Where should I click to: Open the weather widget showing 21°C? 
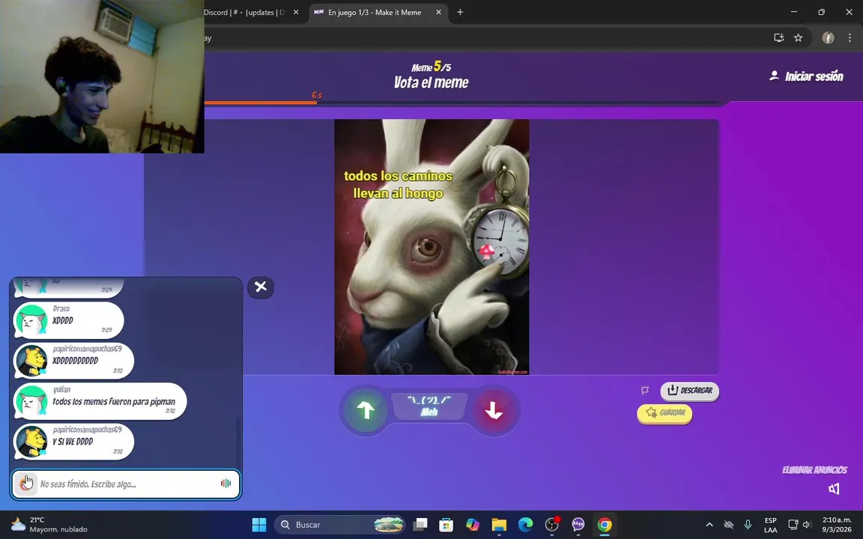pyautogui.click(x=49, y=525)
